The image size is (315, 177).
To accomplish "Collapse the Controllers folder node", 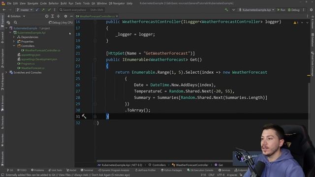I will click(14, 46).
